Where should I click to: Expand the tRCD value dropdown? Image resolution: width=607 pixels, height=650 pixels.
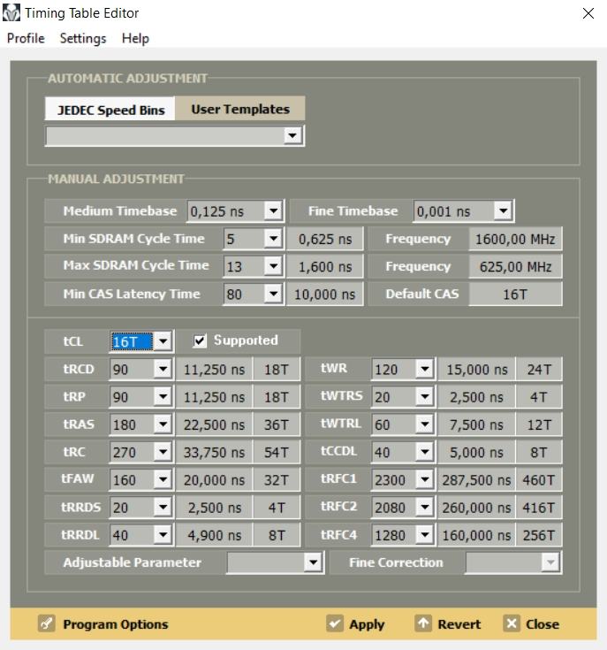[x=163, y=369]
